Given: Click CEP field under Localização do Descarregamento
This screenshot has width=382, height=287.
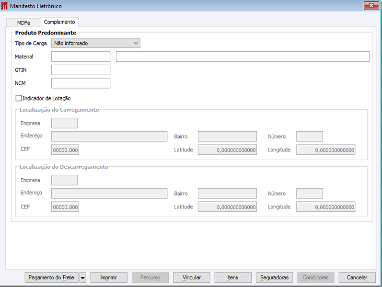Looking at the screenshot, I should (65, 207).
